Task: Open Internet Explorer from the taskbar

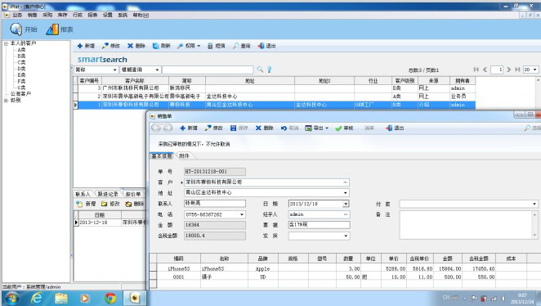Action: pyautogui.click(x=37, y=298)
